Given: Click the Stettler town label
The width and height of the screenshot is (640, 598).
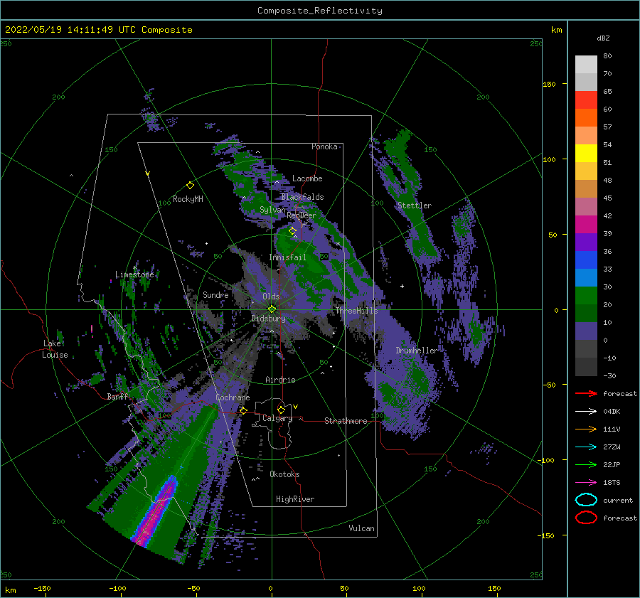Looking at the screenshot, I should (415, 205).
